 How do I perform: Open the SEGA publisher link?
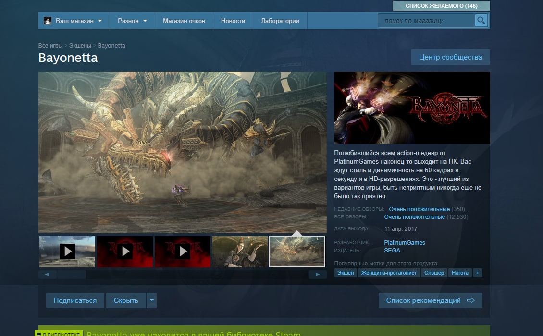tap(392, 250)
